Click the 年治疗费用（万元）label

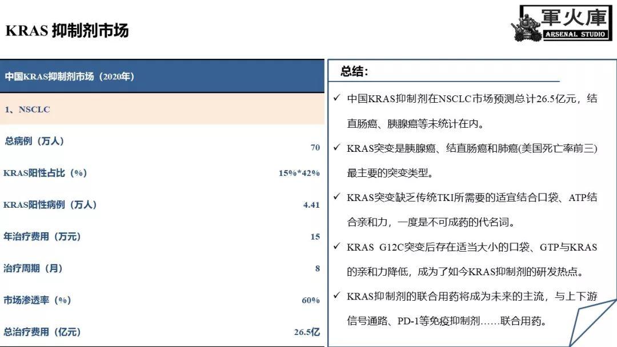tap(42, 236)
